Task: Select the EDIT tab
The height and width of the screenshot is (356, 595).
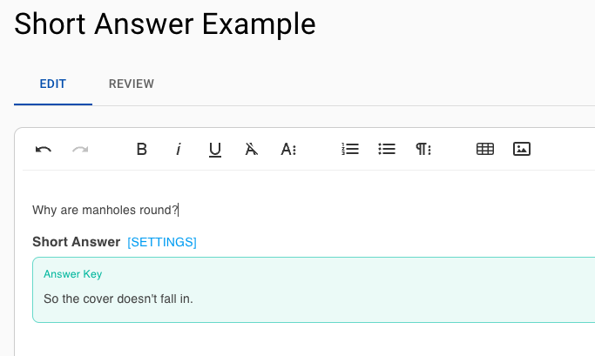Action: pos(53,84)
